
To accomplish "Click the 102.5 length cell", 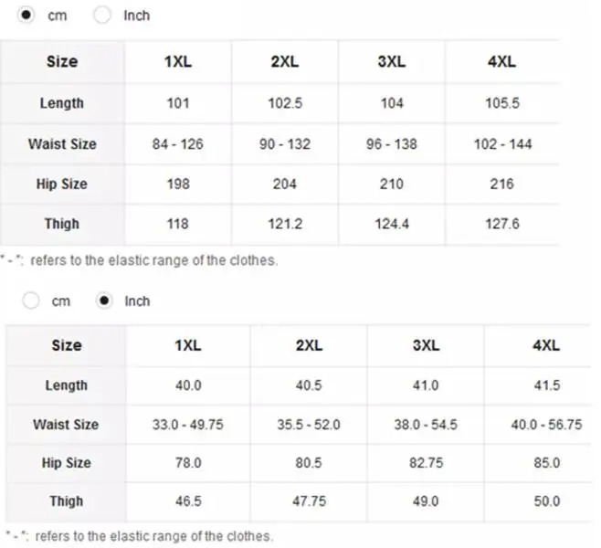I will (285, 103).
